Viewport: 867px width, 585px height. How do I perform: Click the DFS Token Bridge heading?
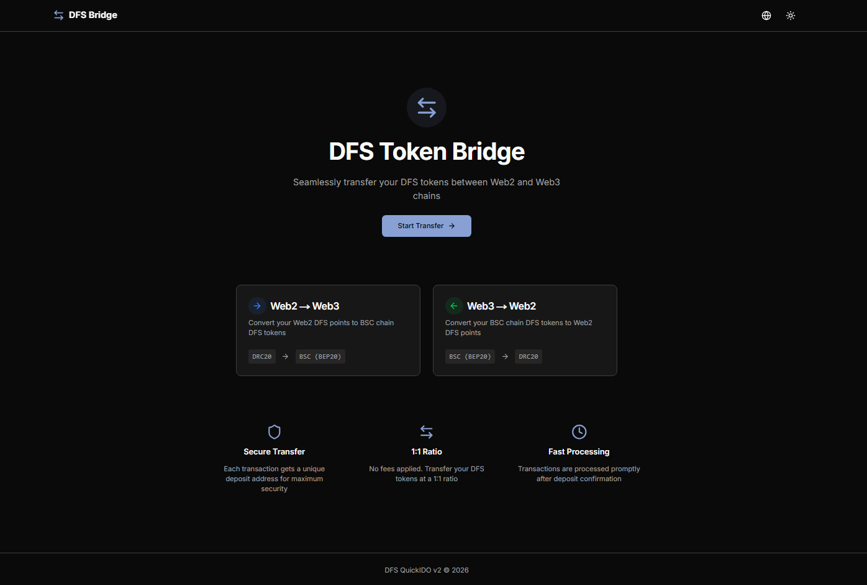pyautogui.click(x=427, y=152)
